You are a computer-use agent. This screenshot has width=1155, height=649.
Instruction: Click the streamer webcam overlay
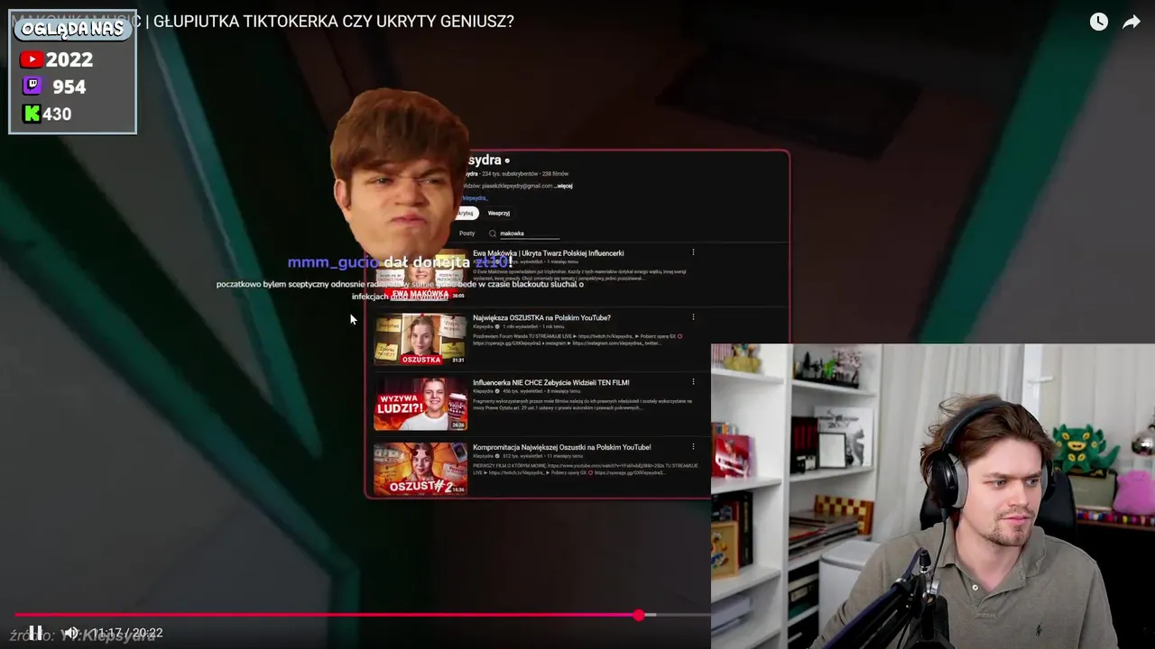click(933, 496)
